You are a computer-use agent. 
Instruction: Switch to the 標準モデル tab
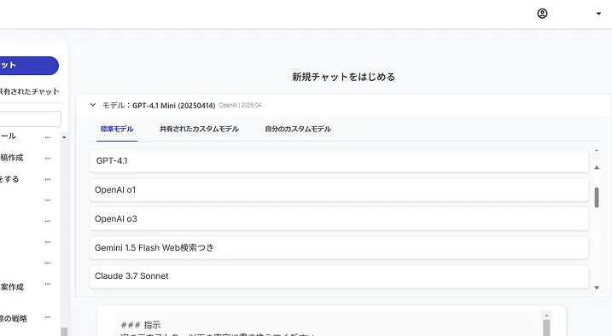point(117,129)
